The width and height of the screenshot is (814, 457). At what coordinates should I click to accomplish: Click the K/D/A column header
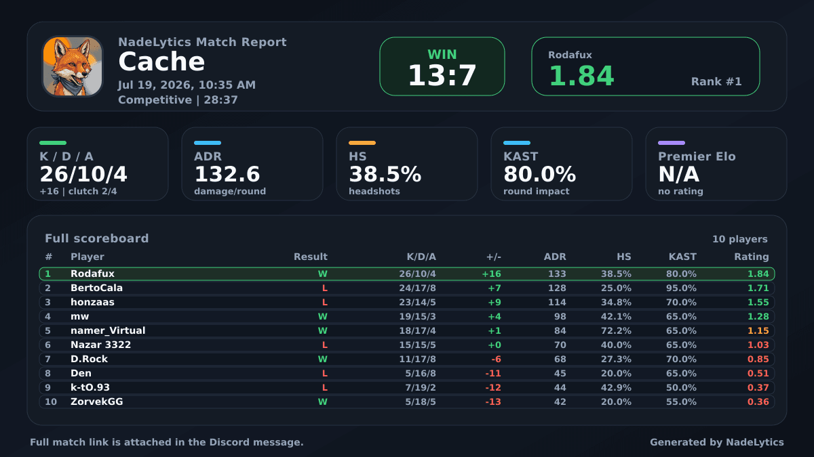pyautogui.click(x=421, y=257)
